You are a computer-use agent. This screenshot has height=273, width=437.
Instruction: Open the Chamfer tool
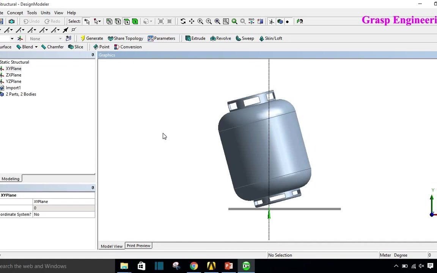[x=52, y=47]
